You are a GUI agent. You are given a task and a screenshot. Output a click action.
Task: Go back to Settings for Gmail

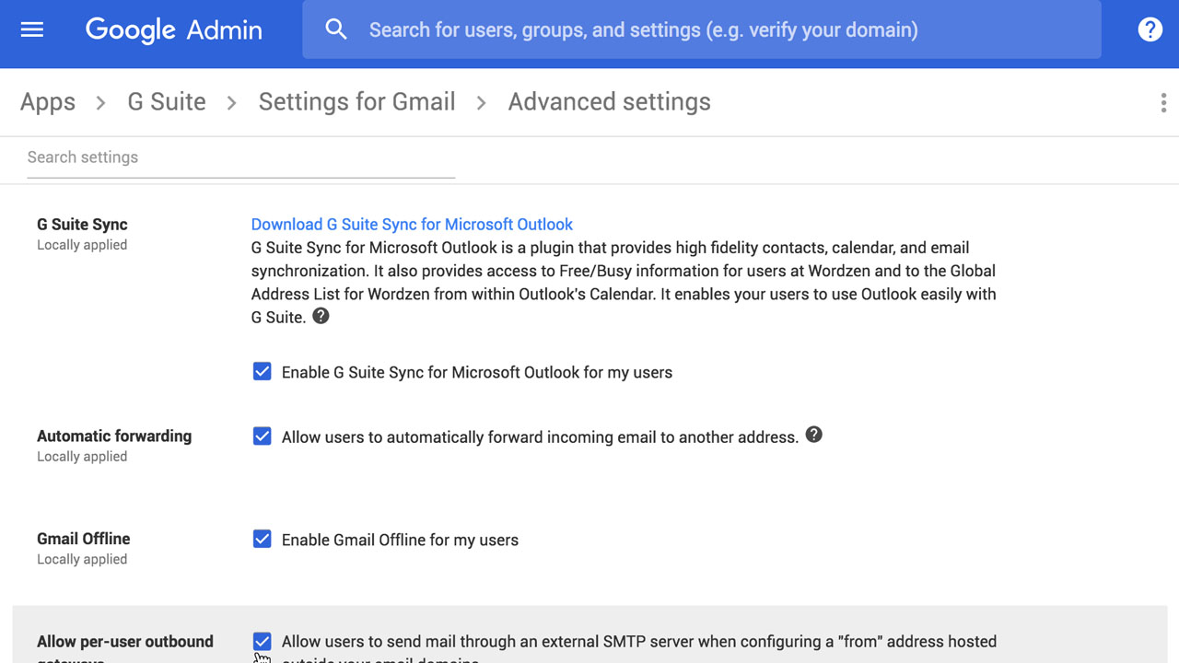(356, 101)
